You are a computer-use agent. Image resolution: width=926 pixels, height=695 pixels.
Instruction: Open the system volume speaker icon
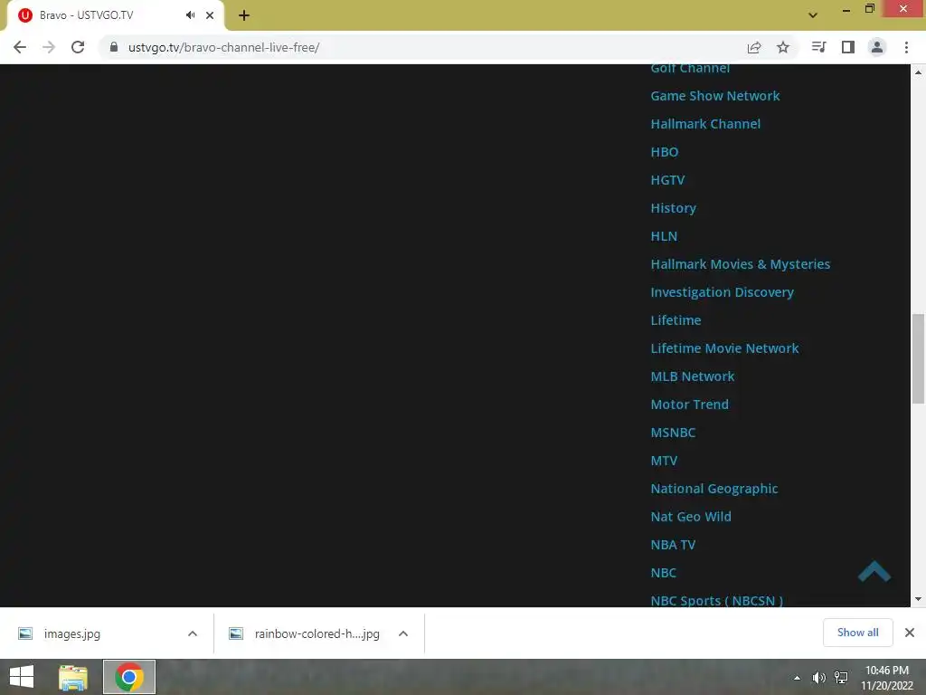click(818, 677)
